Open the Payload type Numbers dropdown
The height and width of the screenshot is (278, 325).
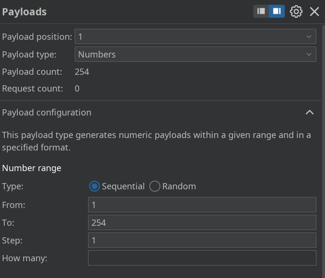click(x=195, y=54)
